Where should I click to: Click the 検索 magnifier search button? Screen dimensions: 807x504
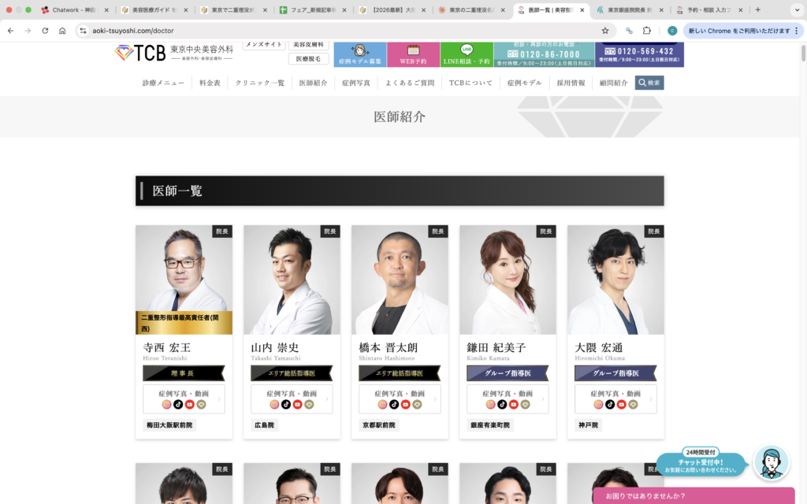coord(649,83)
